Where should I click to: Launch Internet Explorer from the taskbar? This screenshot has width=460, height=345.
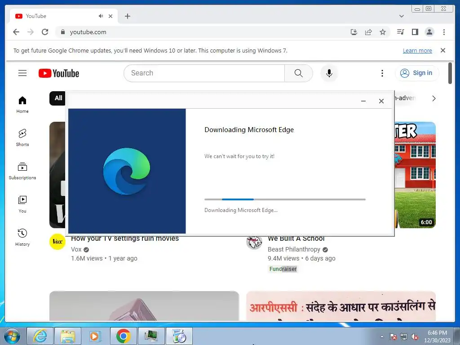pyautogui.click(x=40, y=336)
